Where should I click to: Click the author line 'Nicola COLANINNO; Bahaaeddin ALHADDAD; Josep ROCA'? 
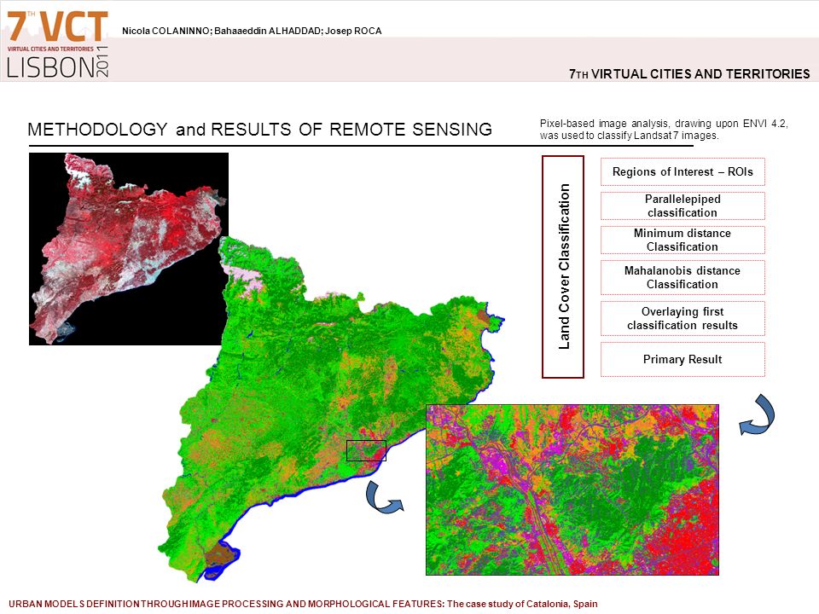(x=252, y=31)
